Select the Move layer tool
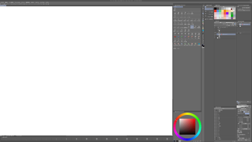This screenshot has height=142, width=252. 203,12
